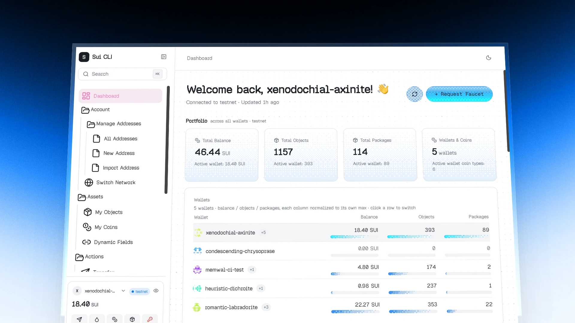
Task: Click the send paper-plane icon
Action: click(x=79, y=319)
